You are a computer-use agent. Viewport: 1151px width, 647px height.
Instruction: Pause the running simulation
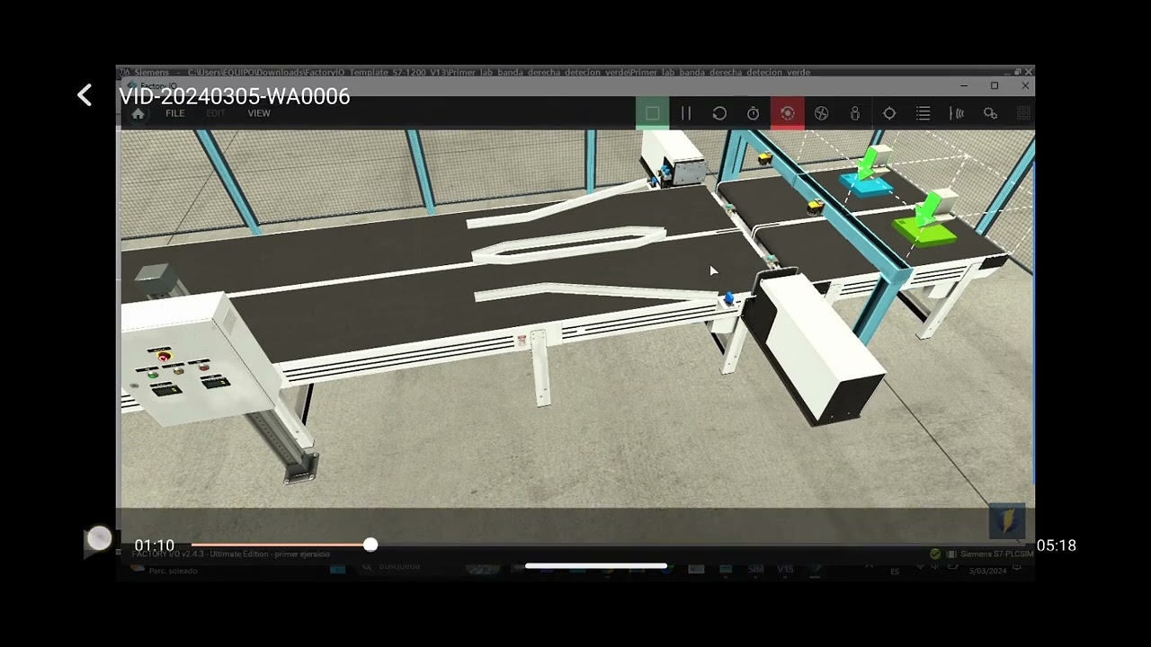tap(686, 113)
